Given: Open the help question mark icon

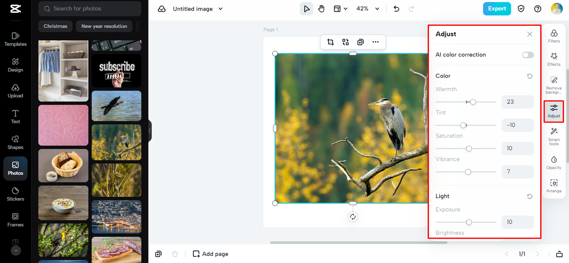Looking at the screenshot, I should [x=538, y=9].
